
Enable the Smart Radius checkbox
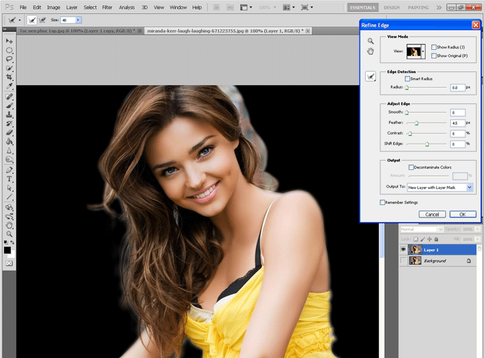tap(407, 79)
